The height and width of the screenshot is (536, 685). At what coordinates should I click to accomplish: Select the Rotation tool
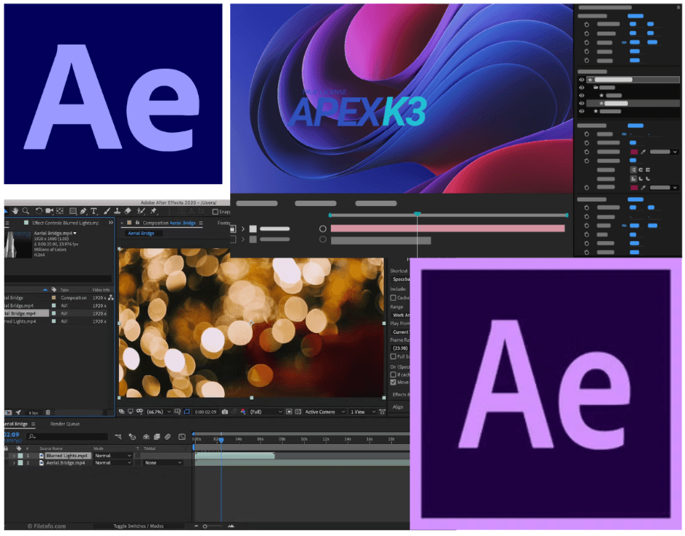tap(39, 211)
